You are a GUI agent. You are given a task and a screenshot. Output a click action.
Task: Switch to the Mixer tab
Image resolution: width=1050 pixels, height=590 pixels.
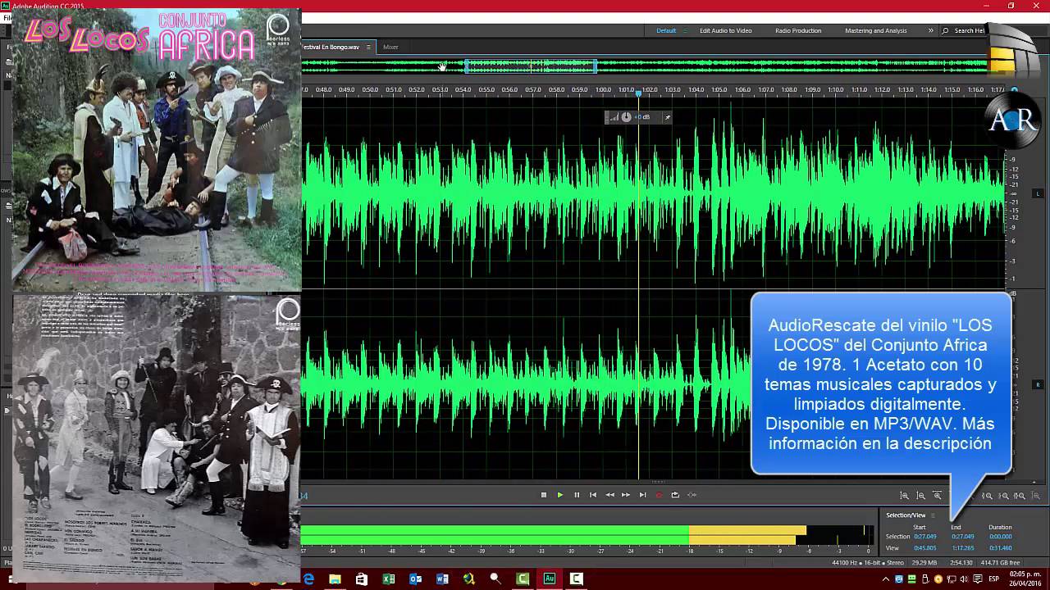click(x=390, y=47)
